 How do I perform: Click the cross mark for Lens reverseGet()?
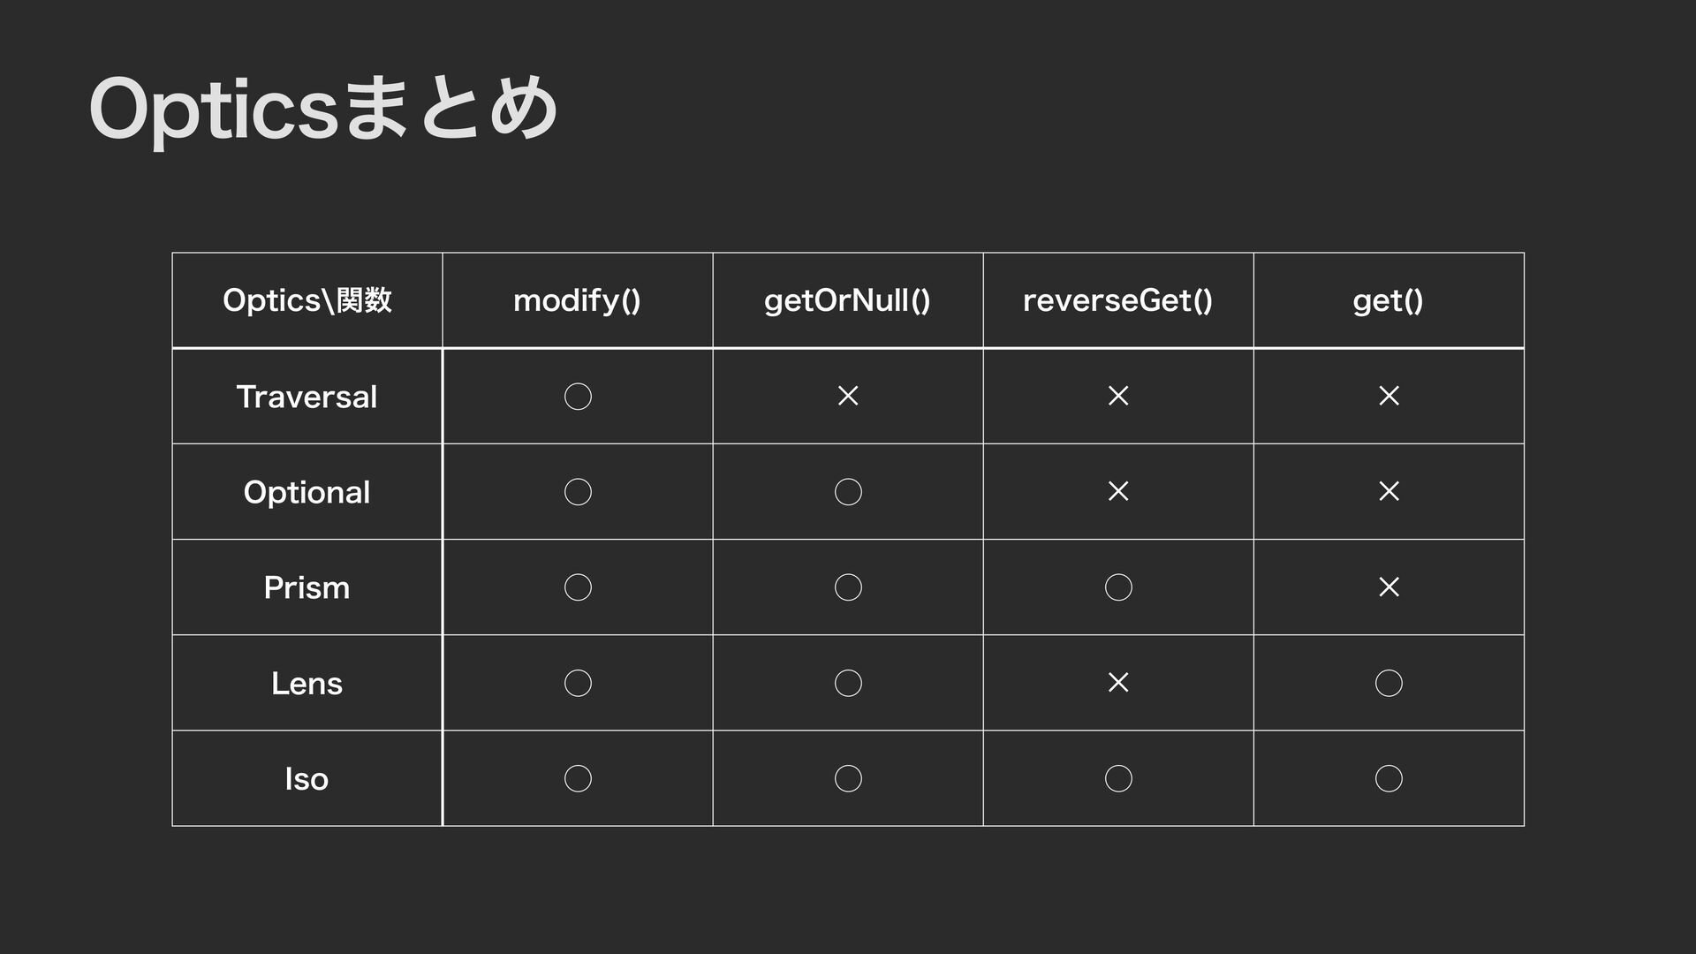click(1118, 683)
